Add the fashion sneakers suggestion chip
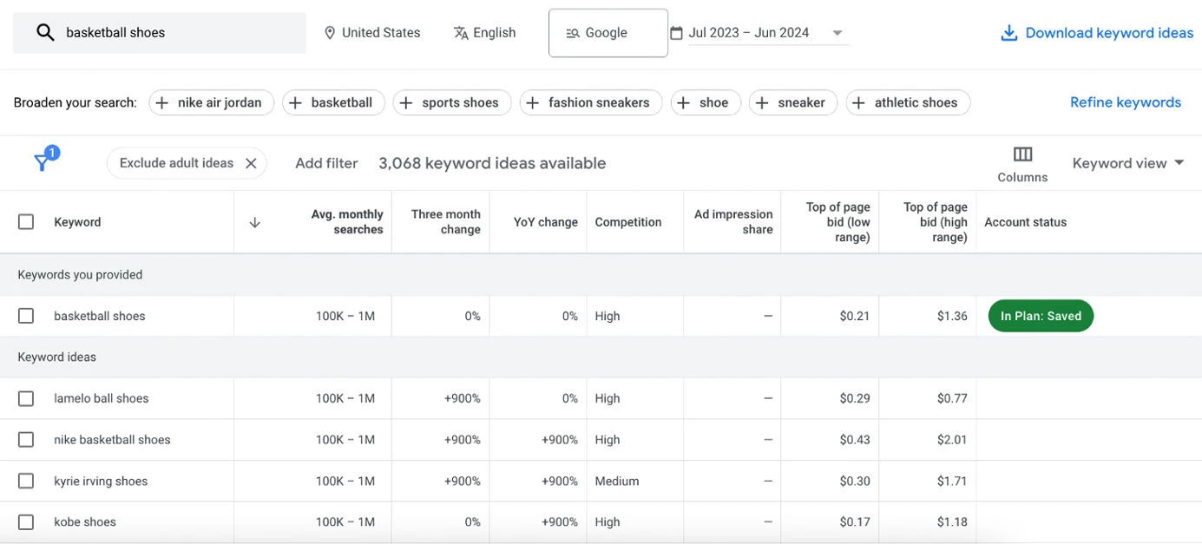Screen dimensions: 1202x544 (x=591, y=102)
